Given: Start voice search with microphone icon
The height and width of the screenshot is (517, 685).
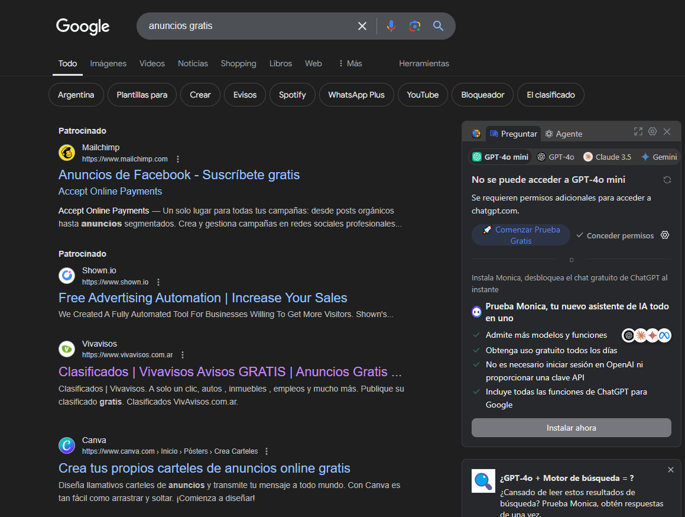Looking at the screenshot, I should pyautogui.click(x=391, y=26).
